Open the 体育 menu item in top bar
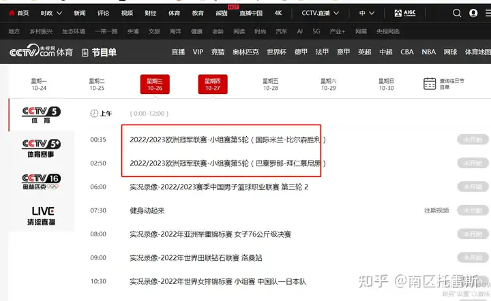Viewport: 491px width, 301px height. pyautogui.click(x=174, y=13)
